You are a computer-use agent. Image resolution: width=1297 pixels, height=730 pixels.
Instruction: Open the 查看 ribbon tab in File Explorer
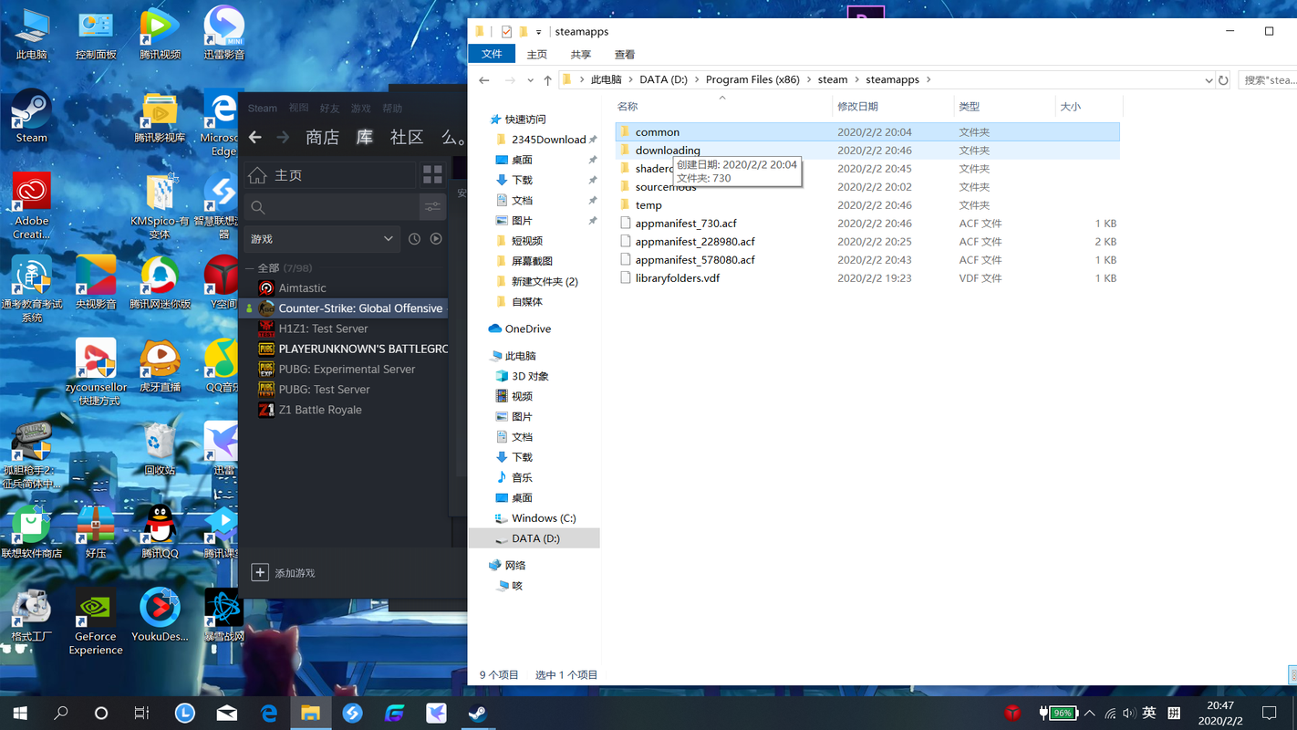(x=625, y=55)
